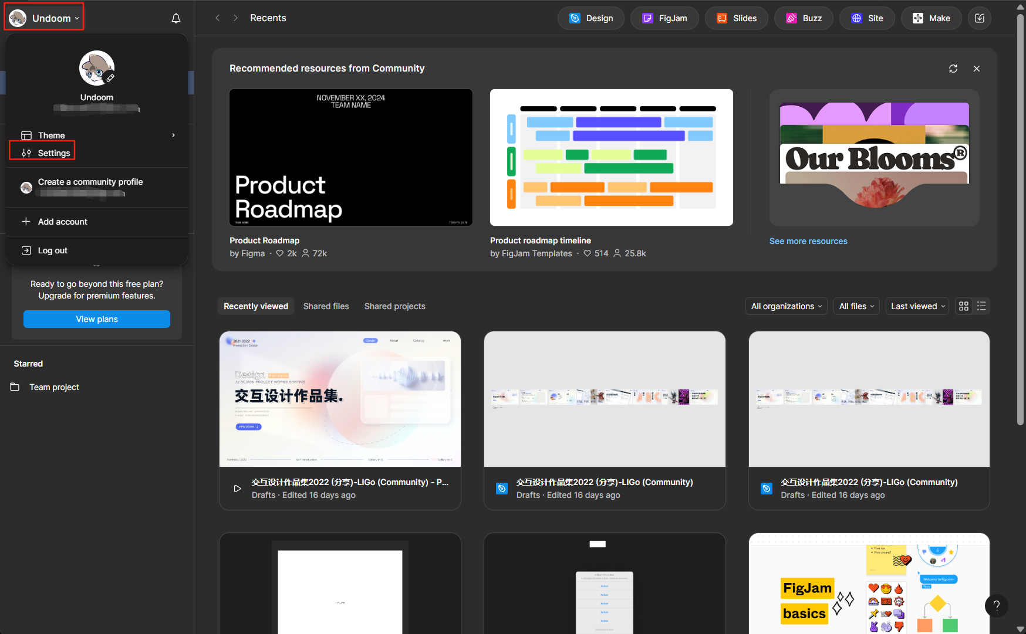The image size is (1026, 634).
Task: Follow the See more resources link
Action: [808, 241]
